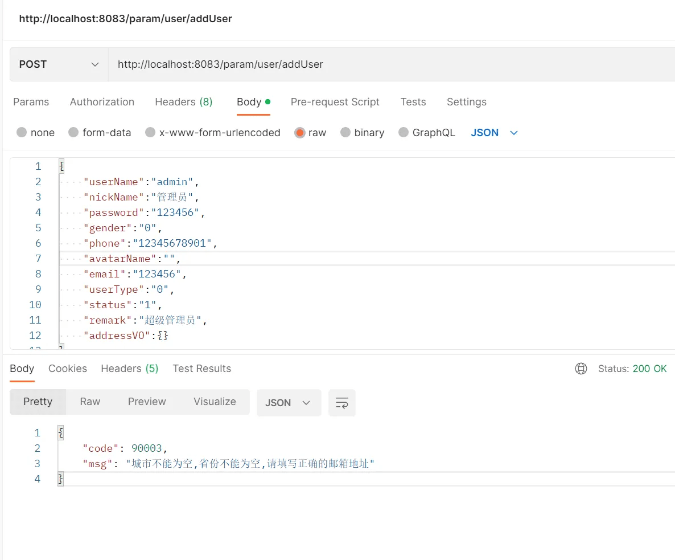Open the request Headers (8) tab

183,102
